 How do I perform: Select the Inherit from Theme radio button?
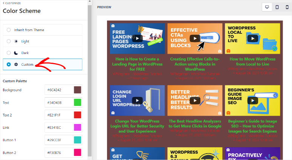9,30
